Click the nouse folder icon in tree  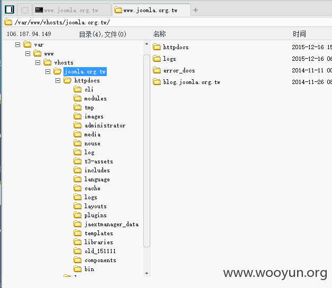pyautogui.click(x=78, y=143)
